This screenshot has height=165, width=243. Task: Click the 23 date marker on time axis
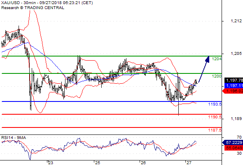51,163
